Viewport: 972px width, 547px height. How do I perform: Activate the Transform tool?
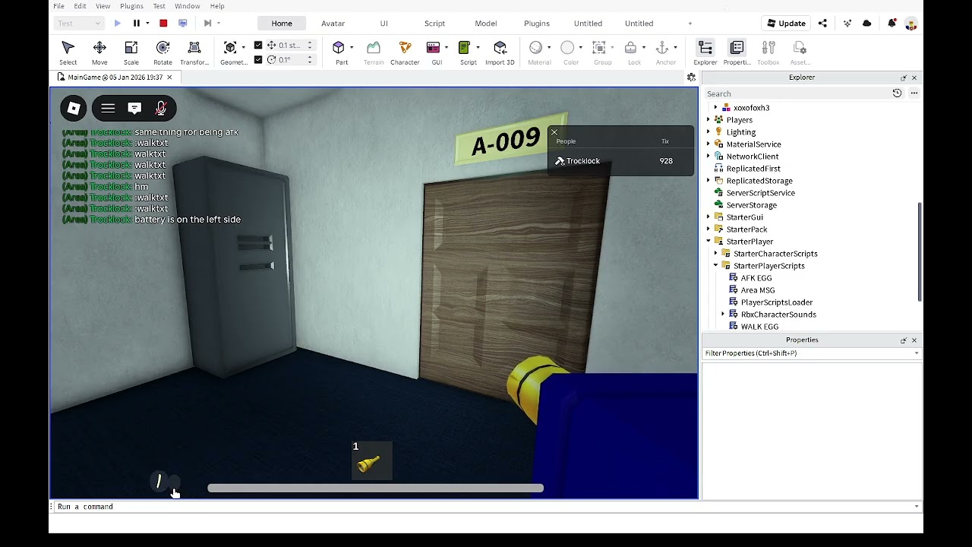(194, 52)
